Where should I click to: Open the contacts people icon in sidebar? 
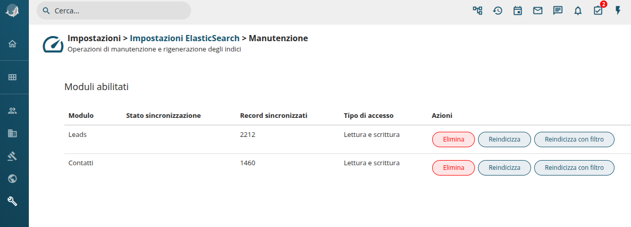[x=13, y=111]
